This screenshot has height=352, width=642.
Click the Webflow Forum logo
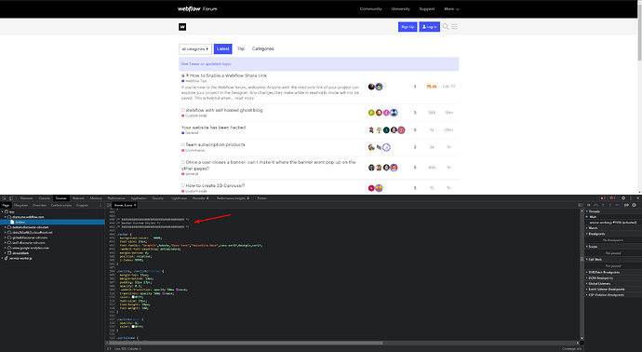pos(197,8)
